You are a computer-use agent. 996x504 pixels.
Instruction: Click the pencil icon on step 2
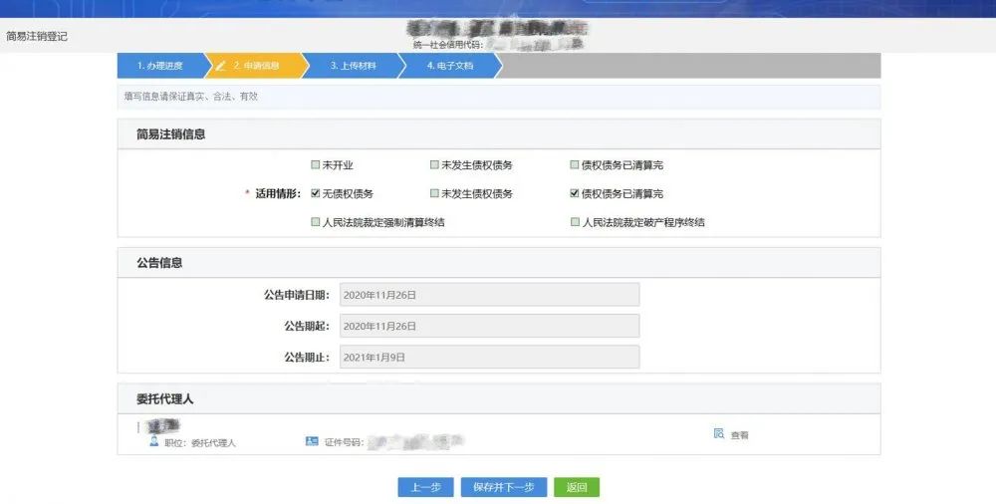point(220,66)
